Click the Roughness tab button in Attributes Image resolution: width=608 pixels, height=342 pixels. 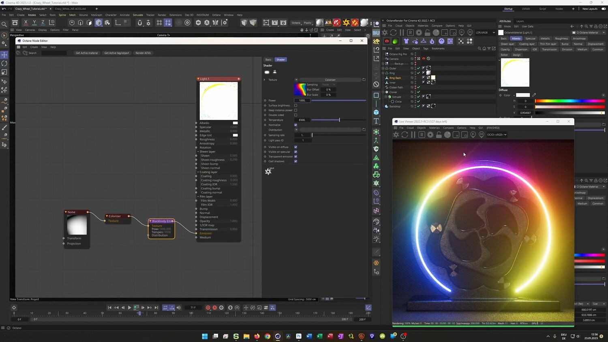[x=561, y=38]
